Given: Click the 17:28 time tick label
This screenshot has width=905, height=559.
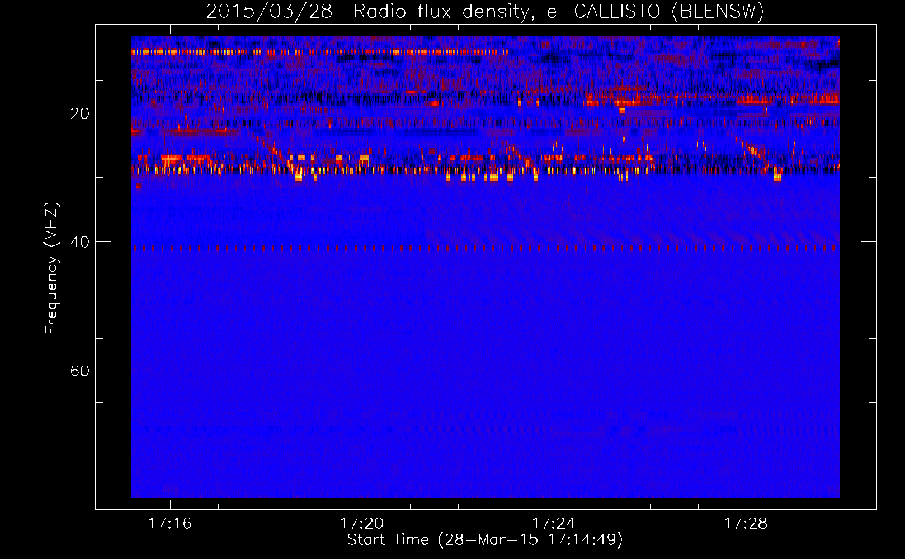Looking at the screenshot, I should 746,524.
